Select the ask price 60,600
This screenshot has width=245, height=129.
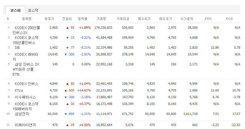click(171, 114)
